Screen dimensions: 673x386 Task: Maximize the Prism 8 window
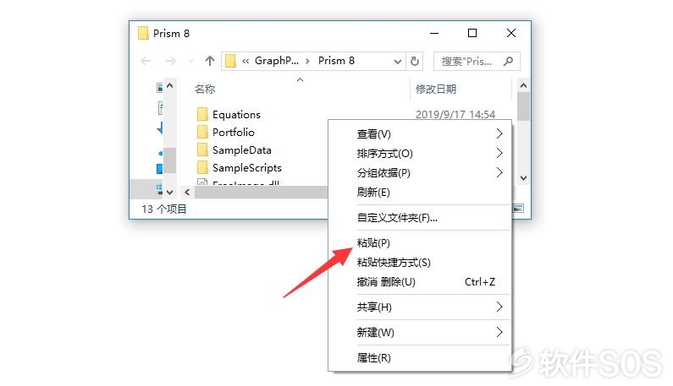(x=472, y=33)
